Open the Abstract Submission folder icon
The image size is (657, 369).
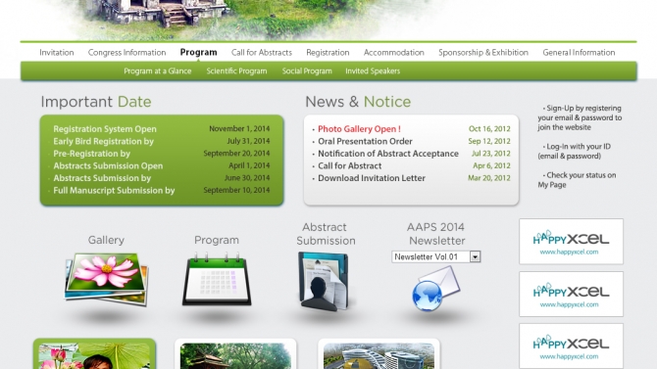[324, 281]
